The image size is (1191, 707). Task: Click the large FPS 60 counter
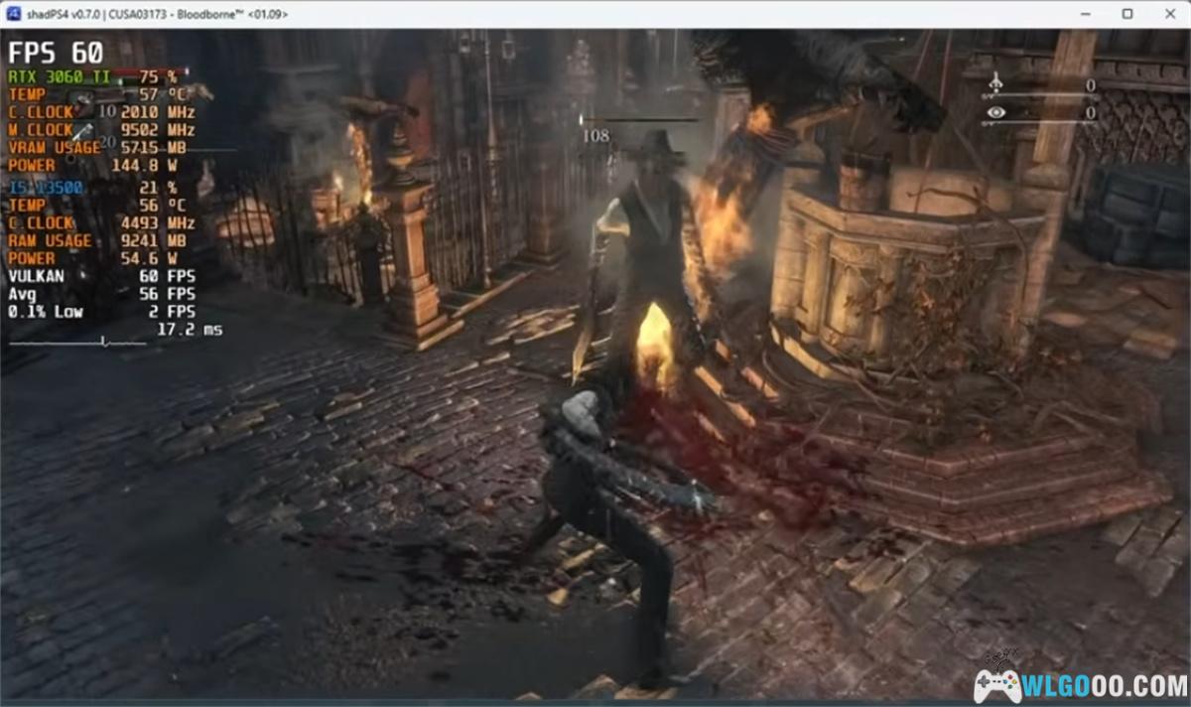click(x=56, y=53)
